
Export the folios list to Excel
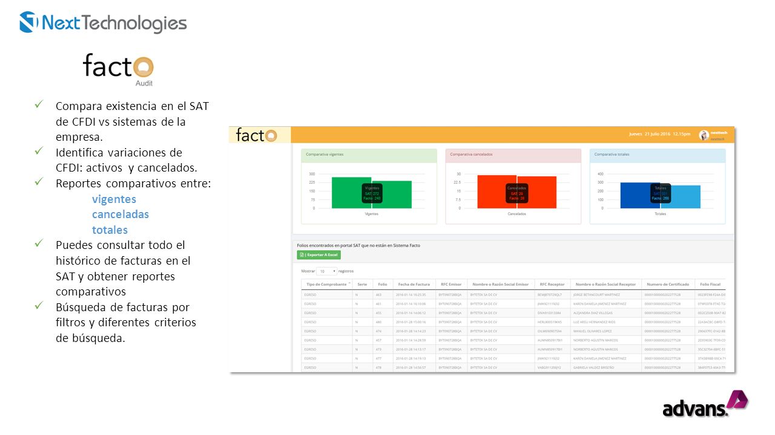pyautogui.click(x=318, y=255)
